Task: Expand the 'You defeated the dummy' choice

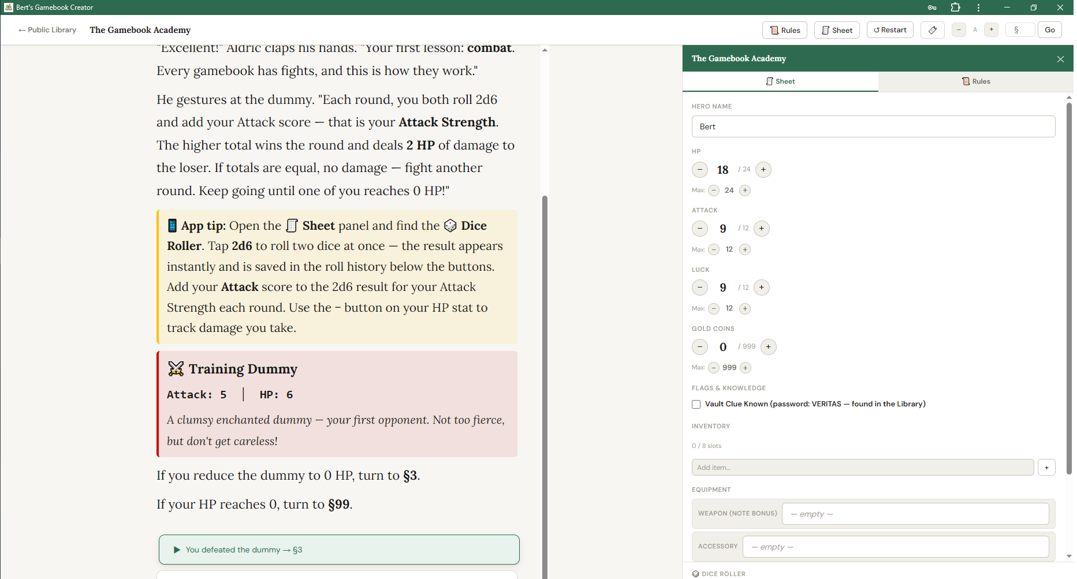Action: (x=338, y=550)
